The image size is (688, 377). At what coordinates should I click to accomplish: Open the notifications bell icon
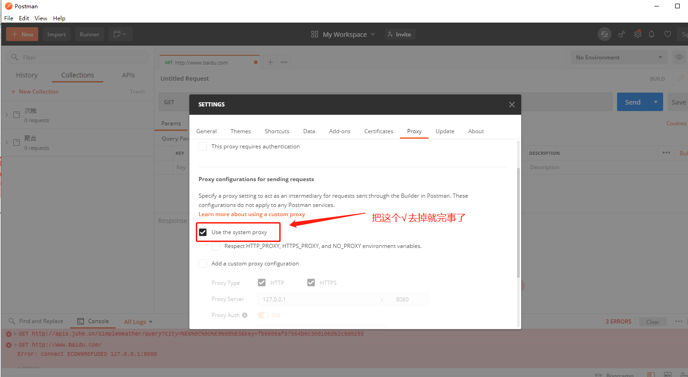pyautogui.click(x=652, y=34)
